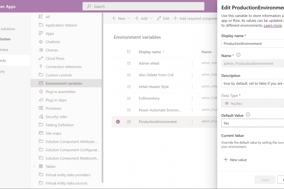Click the Connection references plug icon
Image resolution: width=284 pixels, height=189 pixels.
(x=41, y=67)
